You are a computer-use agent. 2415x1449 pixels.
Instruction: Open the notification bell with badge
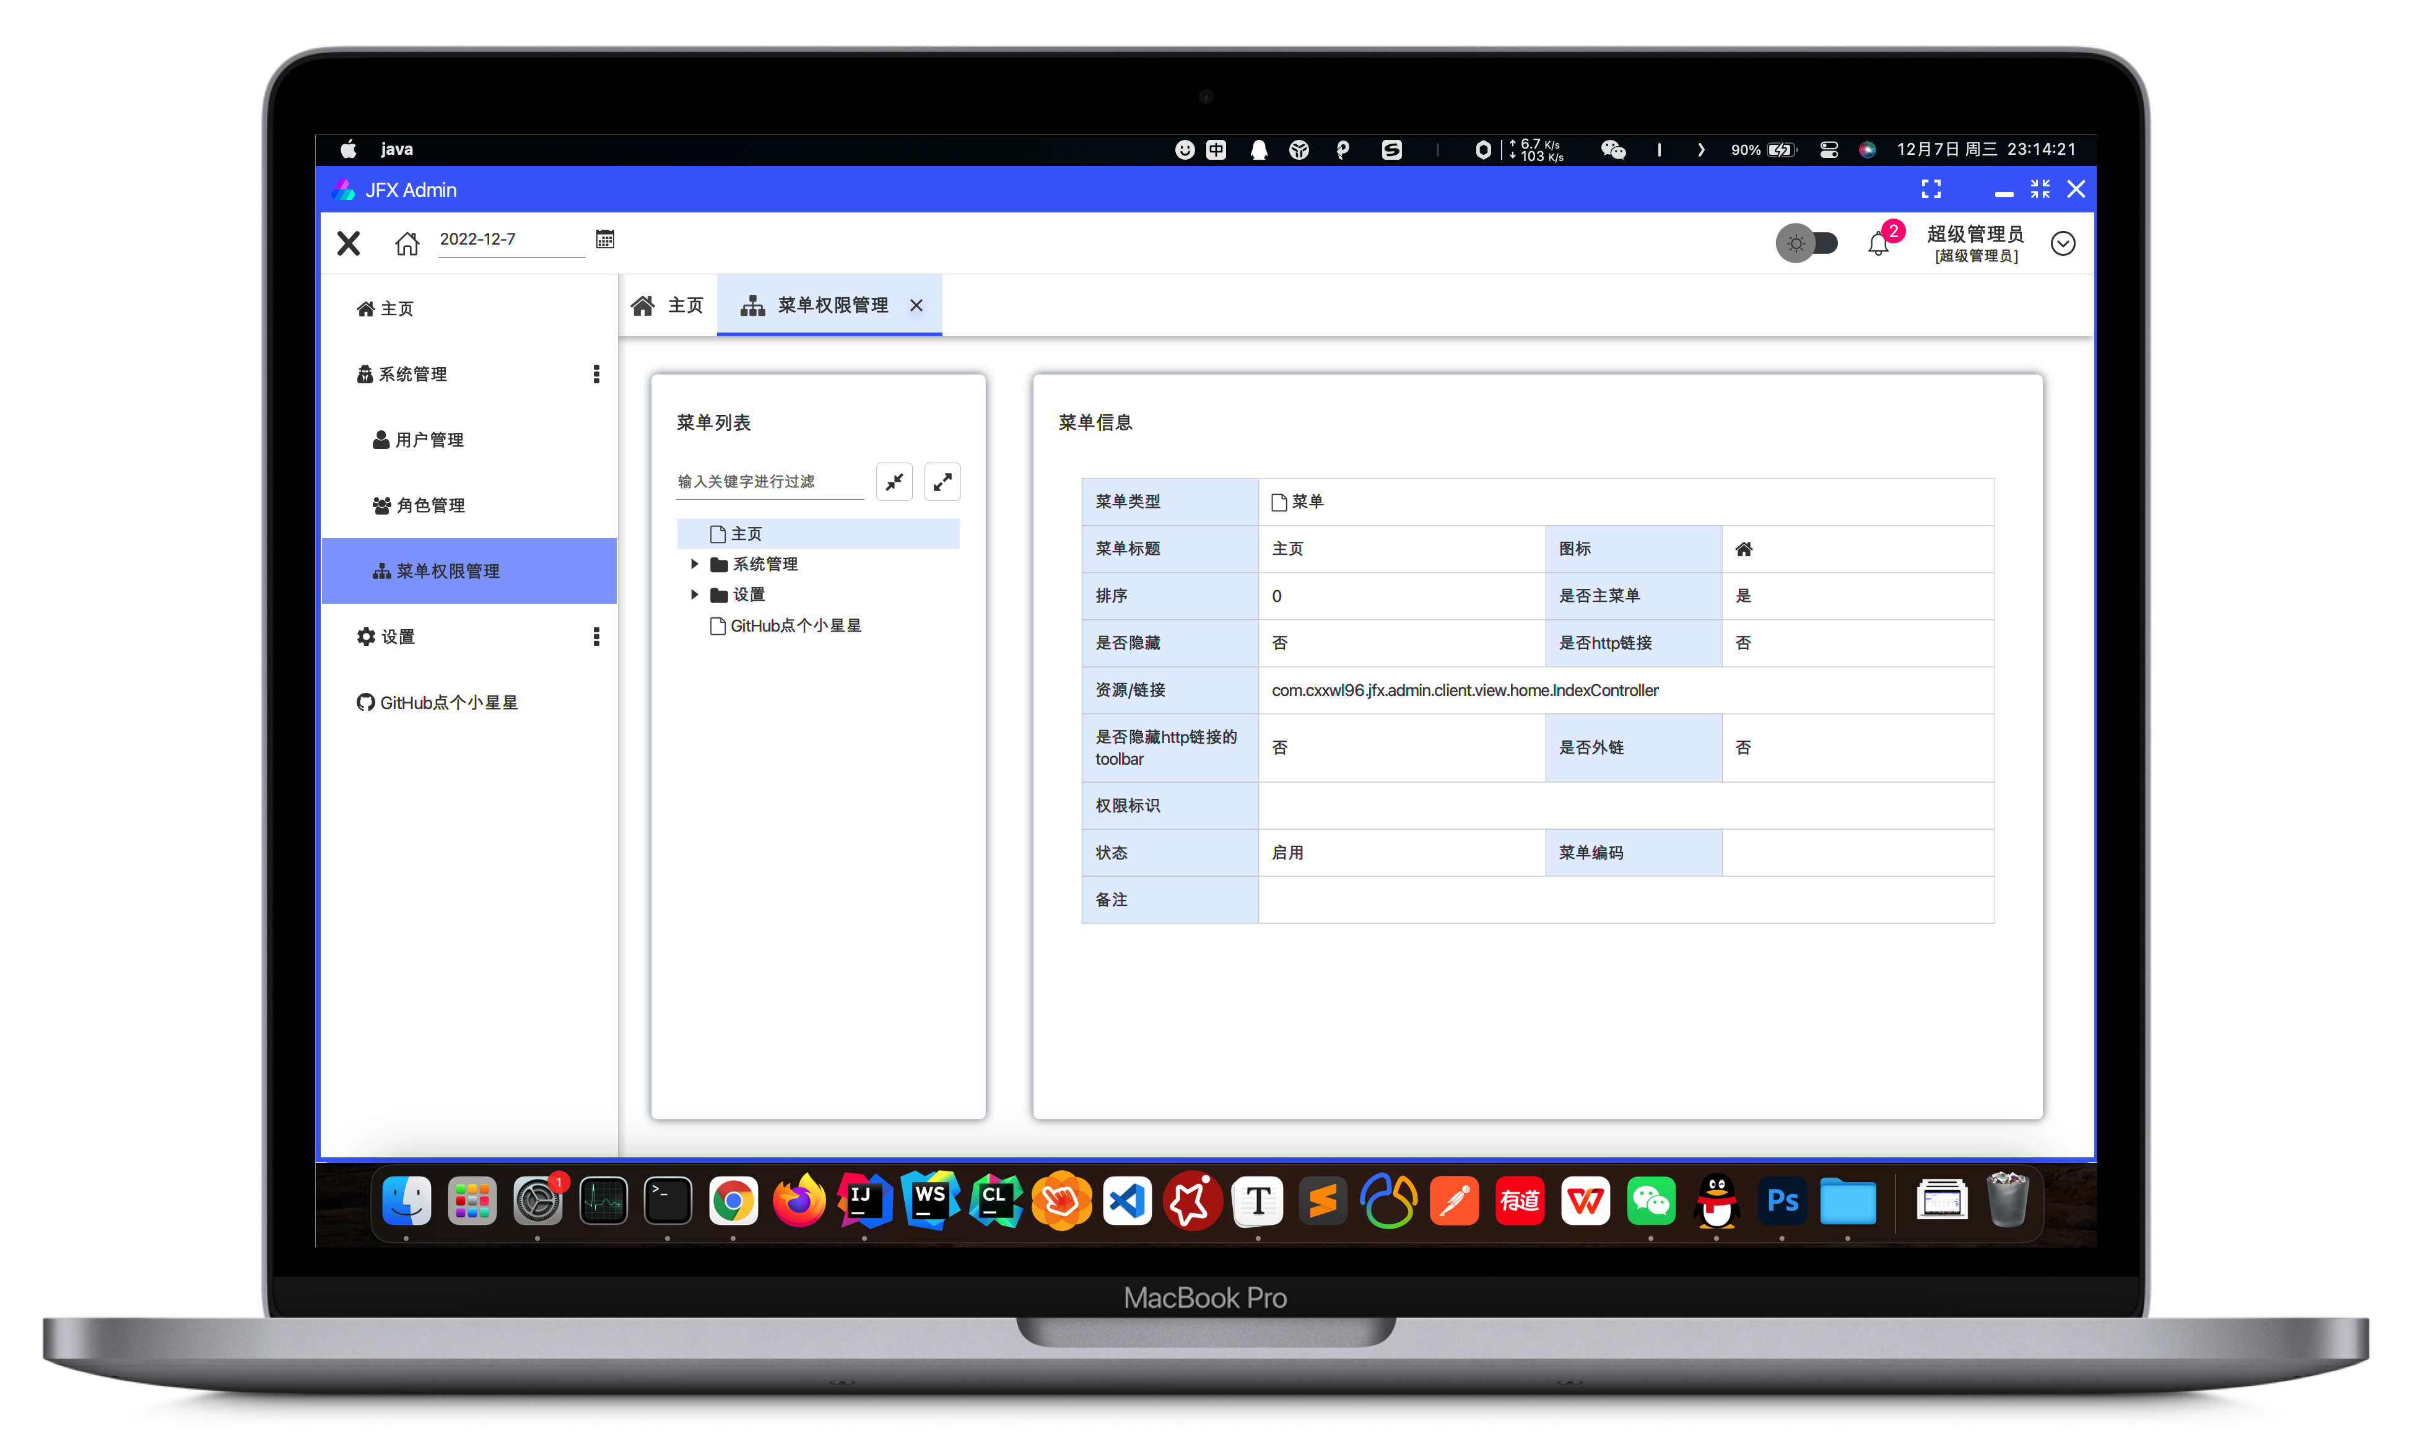click(1878, 243)
